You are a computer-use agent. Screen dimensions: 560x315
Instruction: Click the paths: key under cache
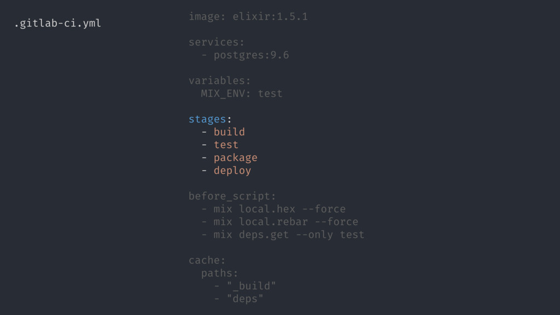coord(219,273)
